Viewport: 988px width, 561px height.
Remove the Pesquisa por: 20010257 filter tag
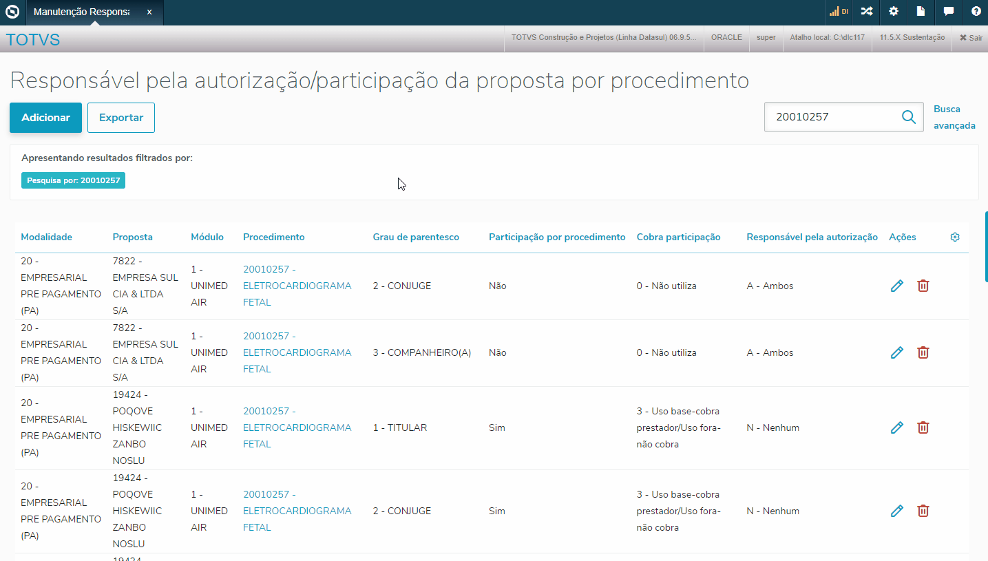73,180
